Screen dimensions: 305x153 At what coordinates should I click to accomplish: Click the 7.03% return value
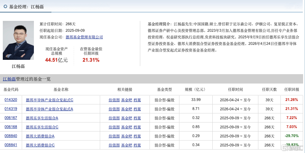click(292, 127)
